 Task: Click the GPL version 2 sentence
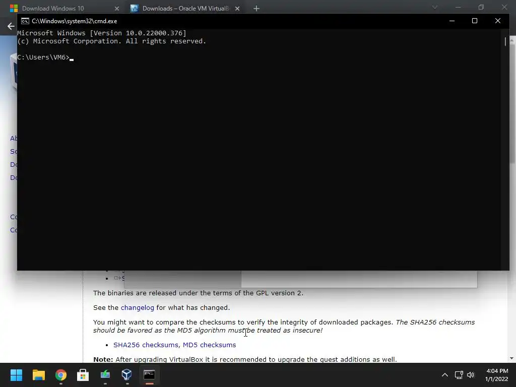(x=198, y=293)
